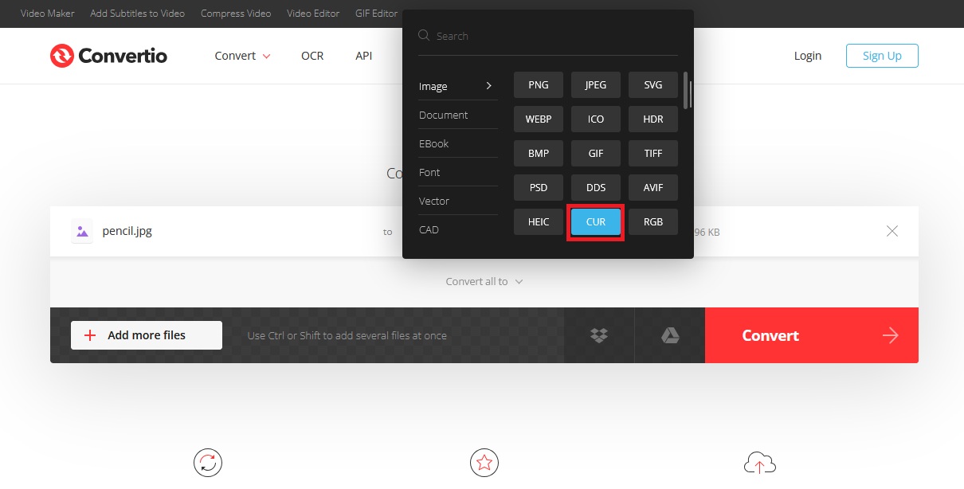Click the format Search input field
This screenshot has width=964, height=489.
[548, 36]
